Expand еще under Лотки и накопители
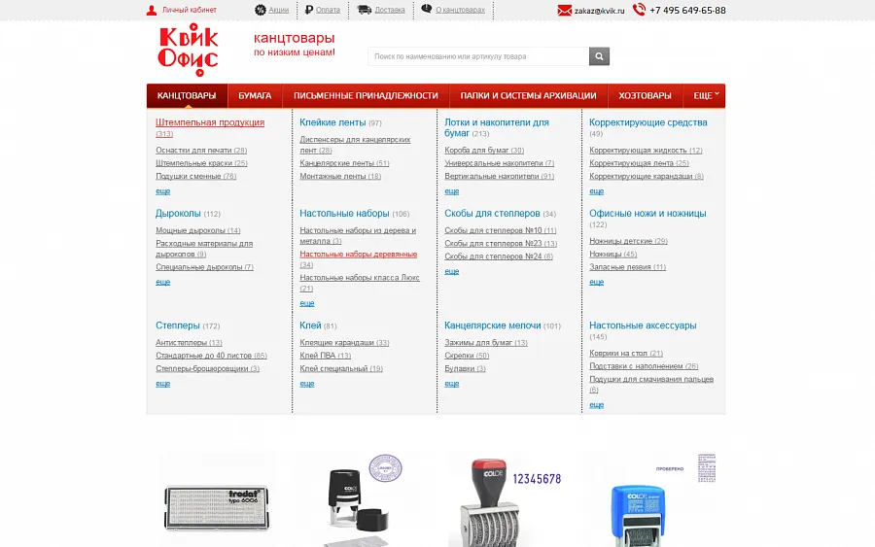Image resolution: width=875 pixels, height=547 pixels. point(452,191)
